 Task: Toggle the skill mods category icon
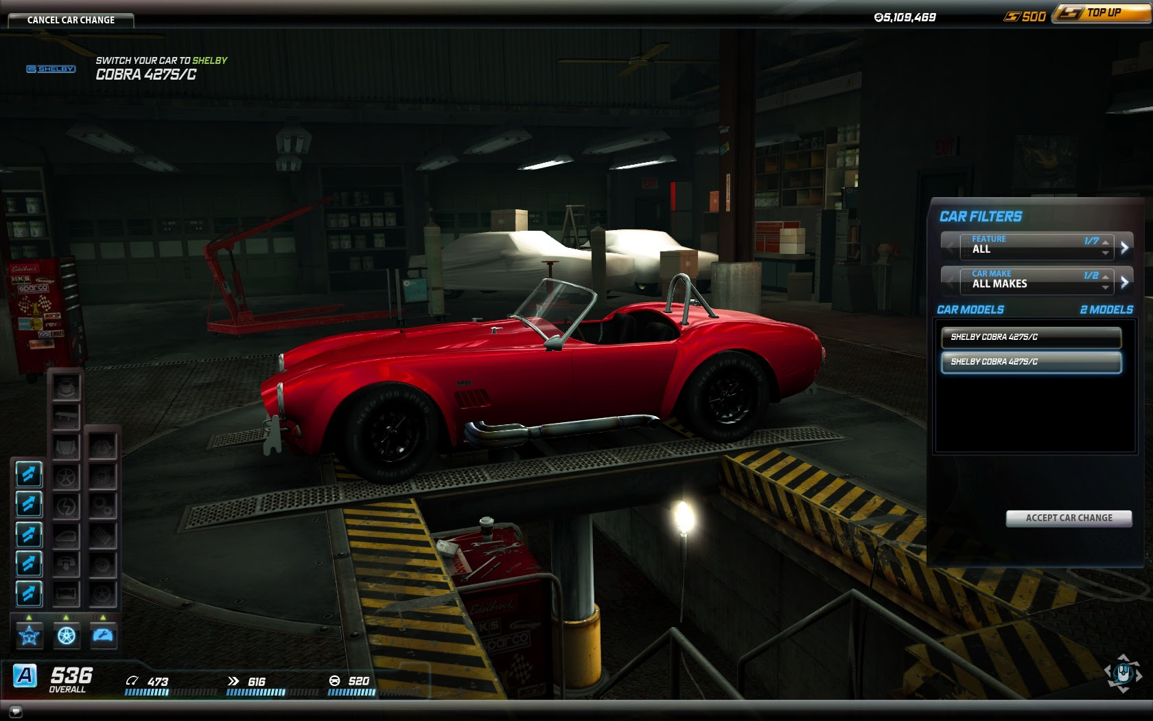[30, 636]
